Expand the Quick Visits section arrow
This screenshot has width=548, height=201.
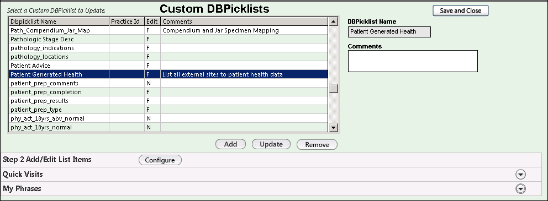pos(521,174)
